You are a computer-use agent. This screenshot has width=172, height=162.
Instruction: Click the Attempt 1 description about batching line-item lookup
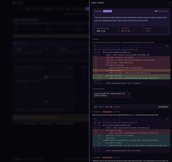coord(125,115)
